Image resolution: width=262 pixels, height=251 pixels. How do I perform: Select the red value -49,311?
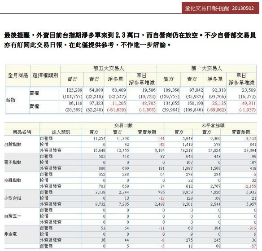click(248, 104)
